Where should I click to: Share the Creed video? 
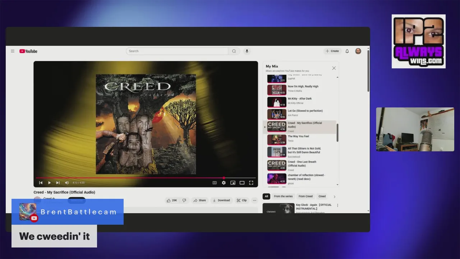click(200, 200)
